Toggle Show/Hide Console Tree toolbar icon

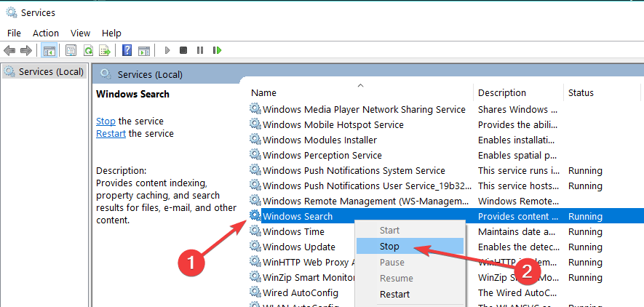point(49,50)
